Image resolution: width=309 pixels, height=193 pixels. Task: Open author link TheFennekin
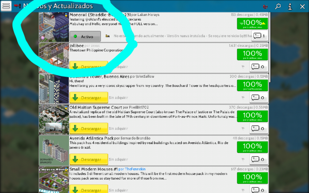coord(135,169)
